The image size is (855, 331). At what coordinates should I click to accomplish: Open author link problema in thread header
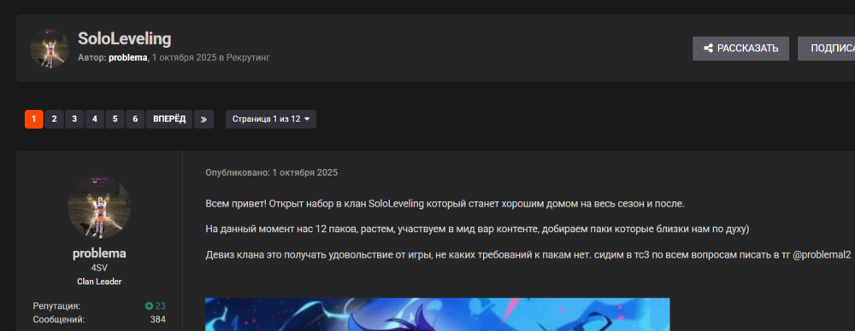[x=127, y=57]
